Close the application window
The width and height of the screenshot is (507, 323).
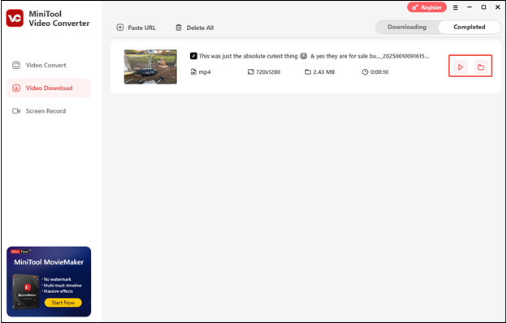pyautogui.click(x=498, y=7)
